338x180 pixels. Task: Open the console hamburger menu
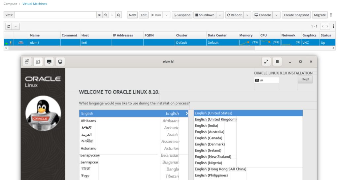[277, 61]
